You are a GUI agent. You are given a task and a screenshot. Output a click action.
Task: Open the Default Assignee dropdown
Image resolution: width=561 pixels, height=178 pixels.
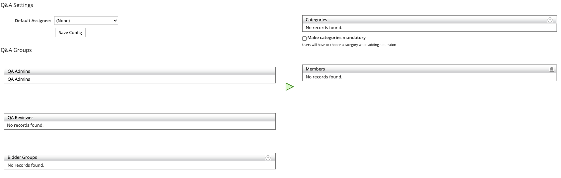[86, 21]
